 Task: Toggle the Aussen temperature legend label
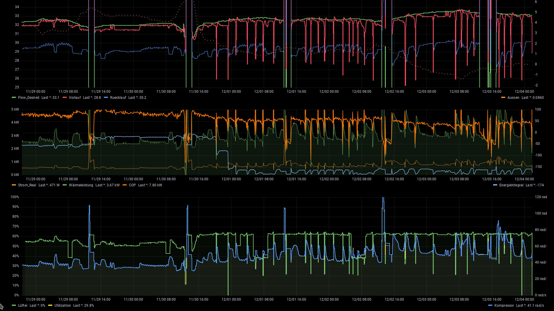(x=513, y=98)
